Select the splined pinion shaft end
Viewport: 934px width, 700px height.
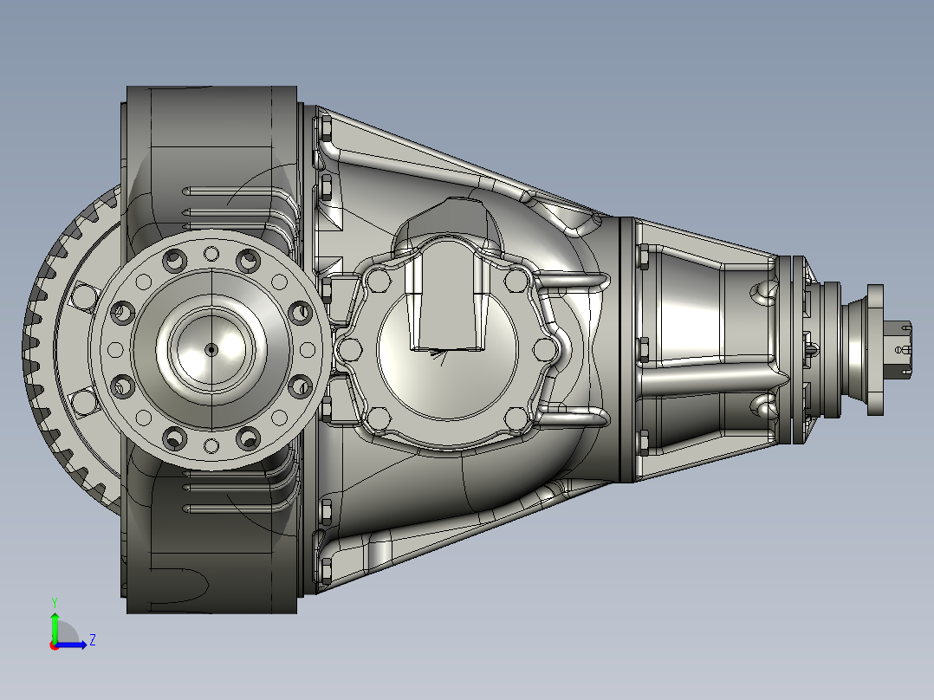coord(898,350)
